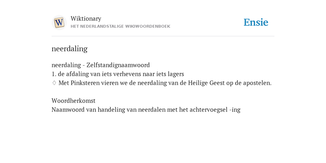Viewport: 326px width, 163px height.
Task: Click the Wiktionary source title
Action: click(x=86, y=18)
